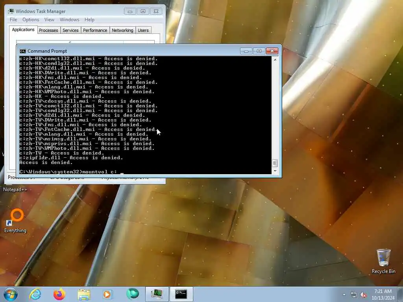Screen dimensions: 403x302
Task: Switch to the Performance tab
Action: [x=95, y=30]
